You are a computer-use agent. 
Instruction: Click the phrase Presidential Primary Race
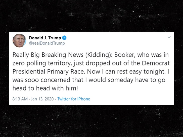coord(48,72)
